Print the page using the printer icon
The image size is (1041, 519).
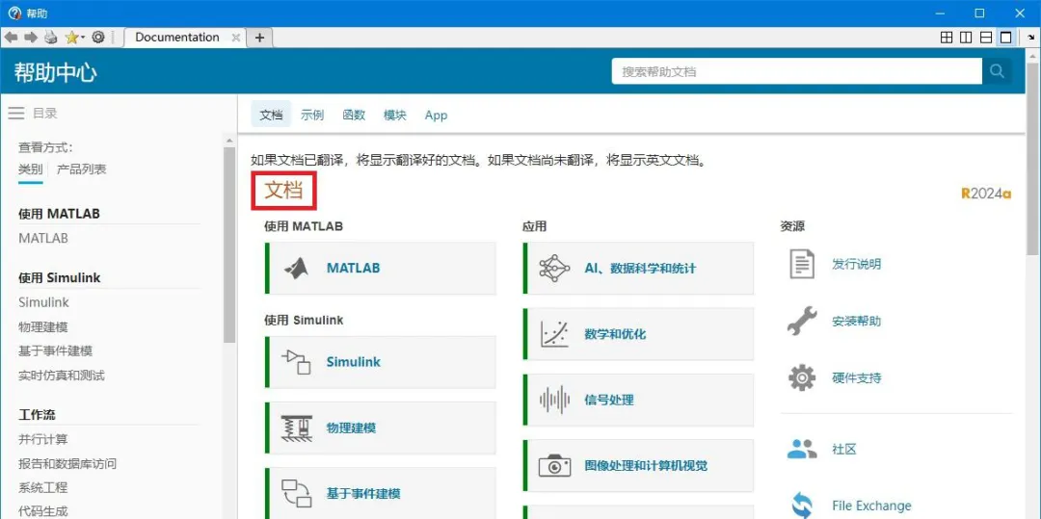pos(51,38)
